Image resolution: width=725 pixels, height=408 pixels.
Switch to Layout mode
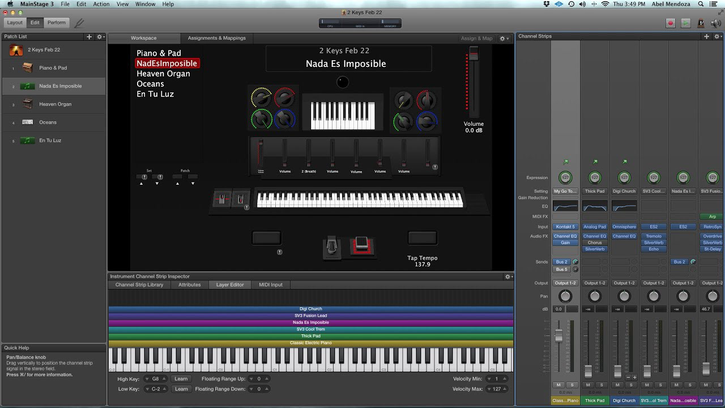15,23
